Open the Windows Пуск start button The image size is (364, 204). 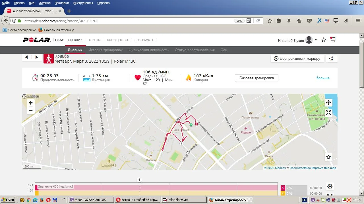[x=8, y=200]
